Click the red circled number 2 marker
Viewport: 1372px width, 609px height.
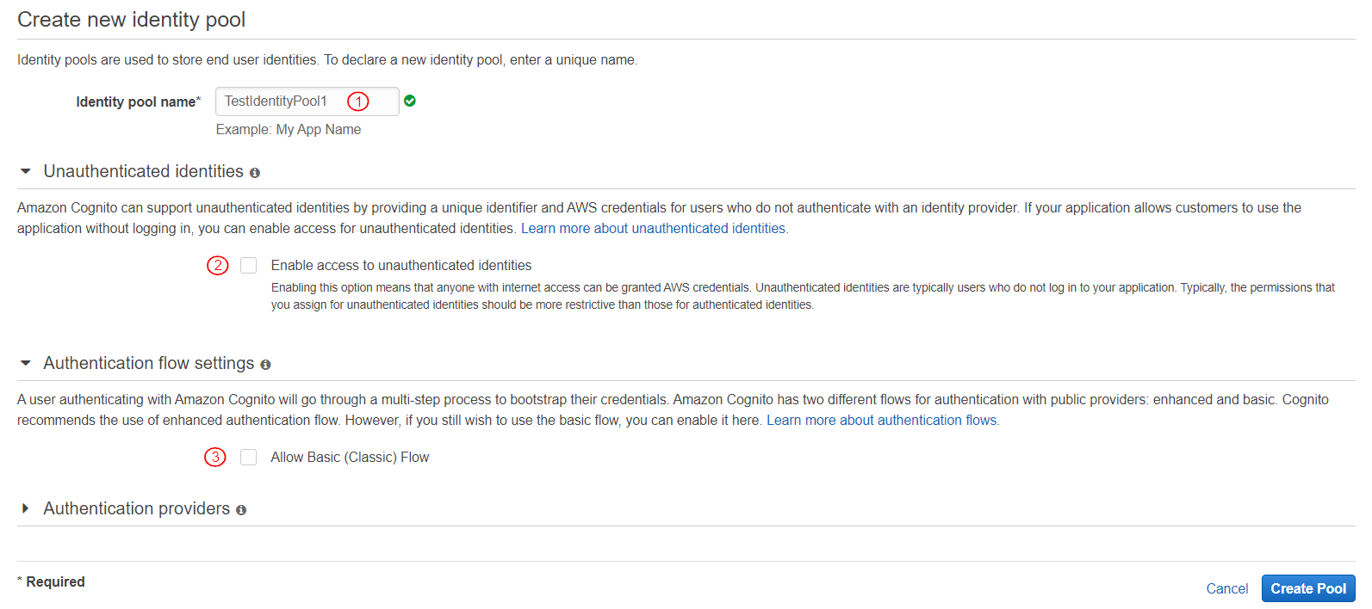[218, 265]
